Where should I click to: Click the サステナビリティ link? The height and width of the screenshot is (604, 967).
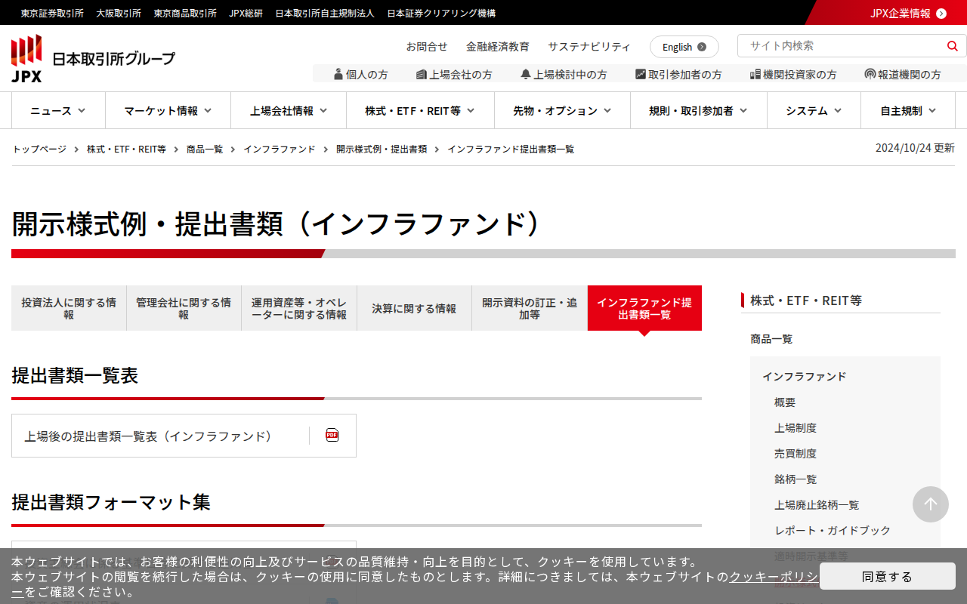click(589, 46)
